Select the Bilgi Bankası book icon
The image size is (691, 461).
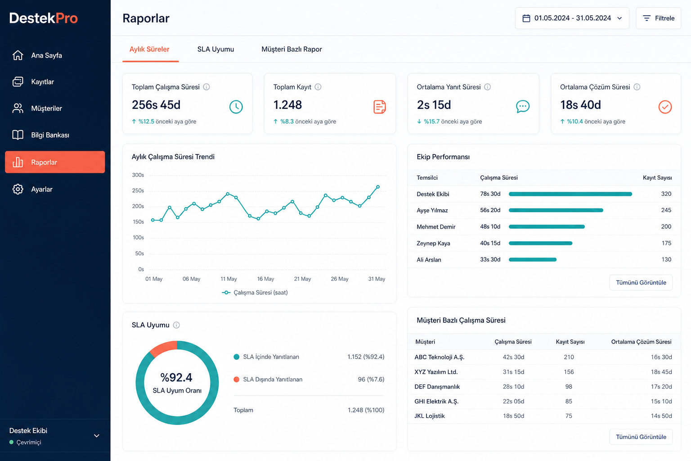point(18,135)
